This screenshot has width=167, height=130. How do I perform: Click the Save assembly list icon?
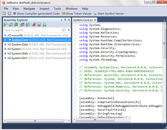28,25
